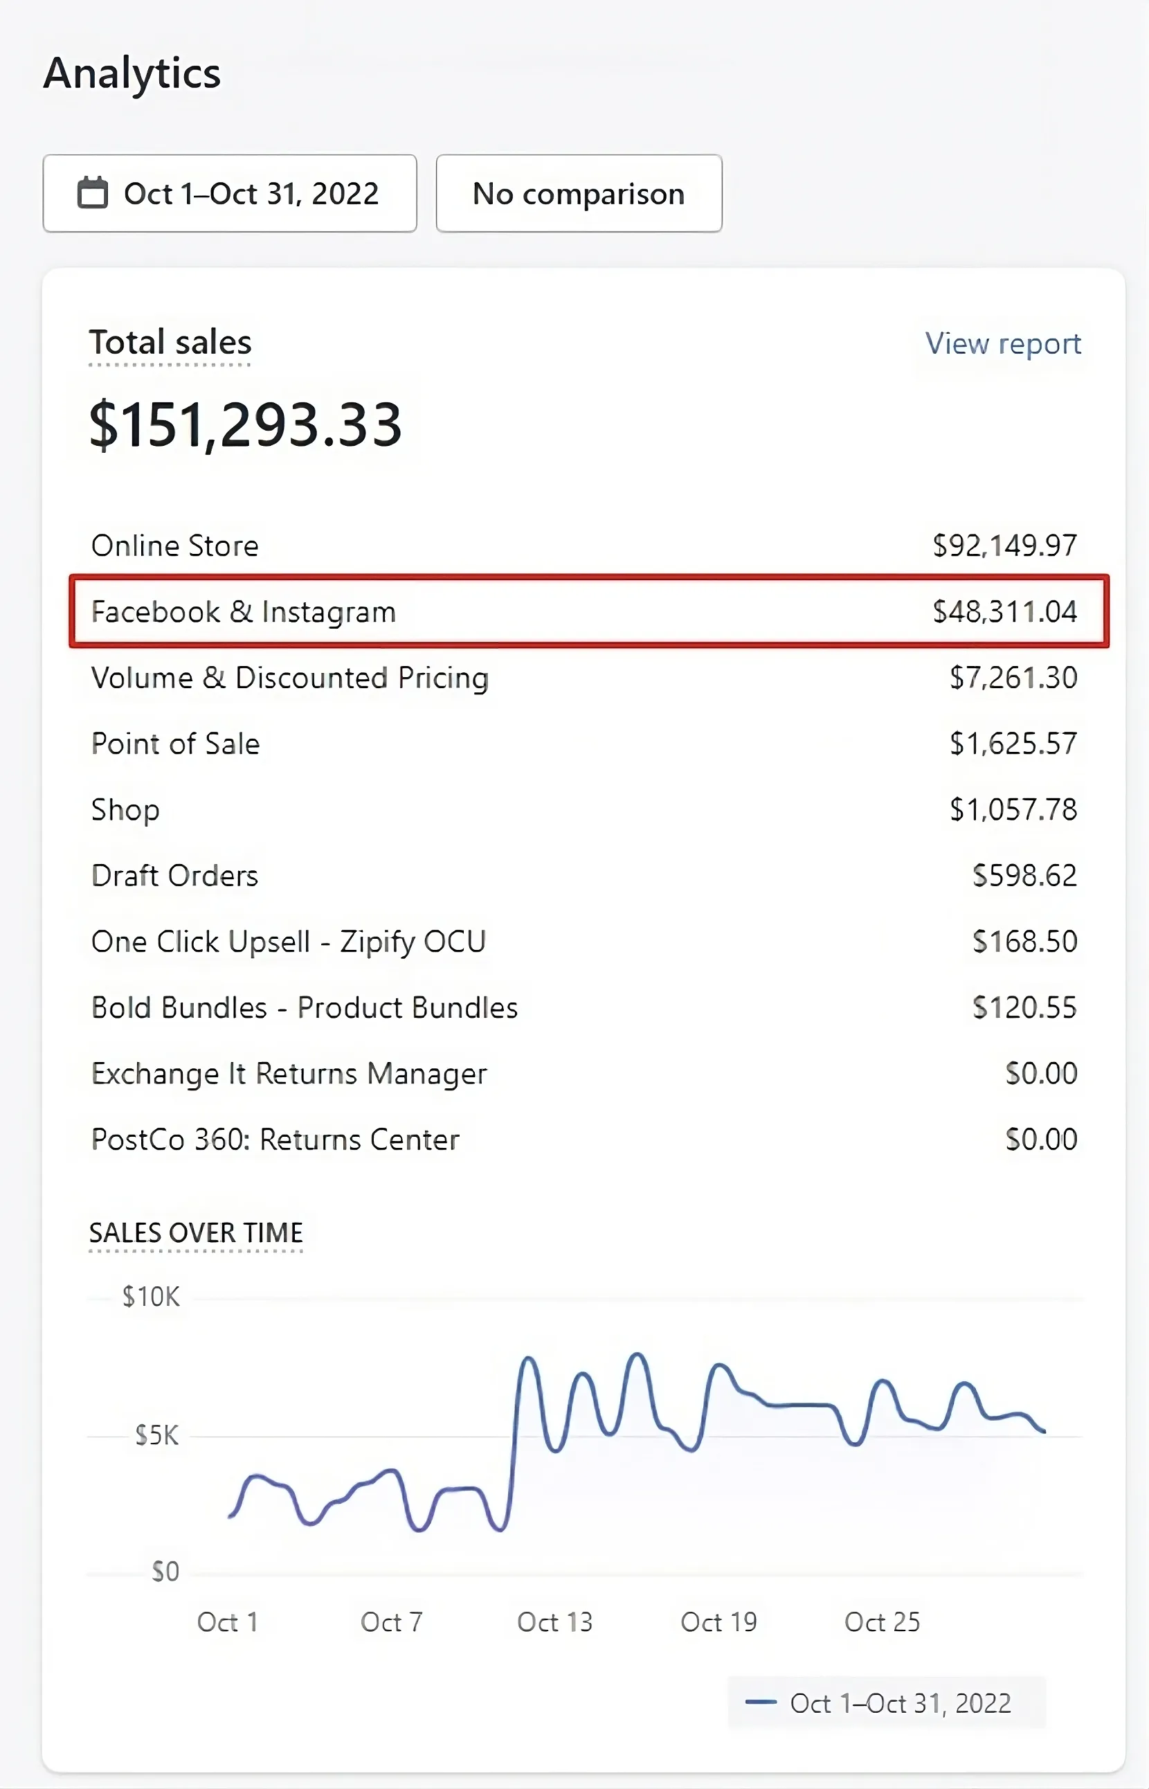Click the $151,293.33 total sales amount

246,424
